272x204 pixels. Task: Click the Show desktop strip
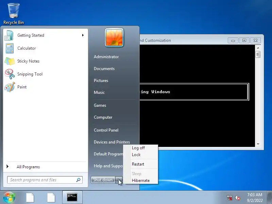tap(269, 198)
